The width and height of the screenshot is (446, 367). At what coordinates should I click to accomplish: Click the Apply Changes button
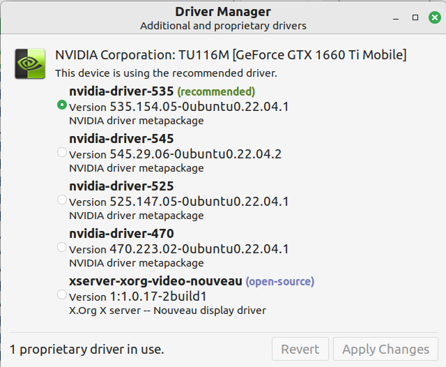pos(385,349)
